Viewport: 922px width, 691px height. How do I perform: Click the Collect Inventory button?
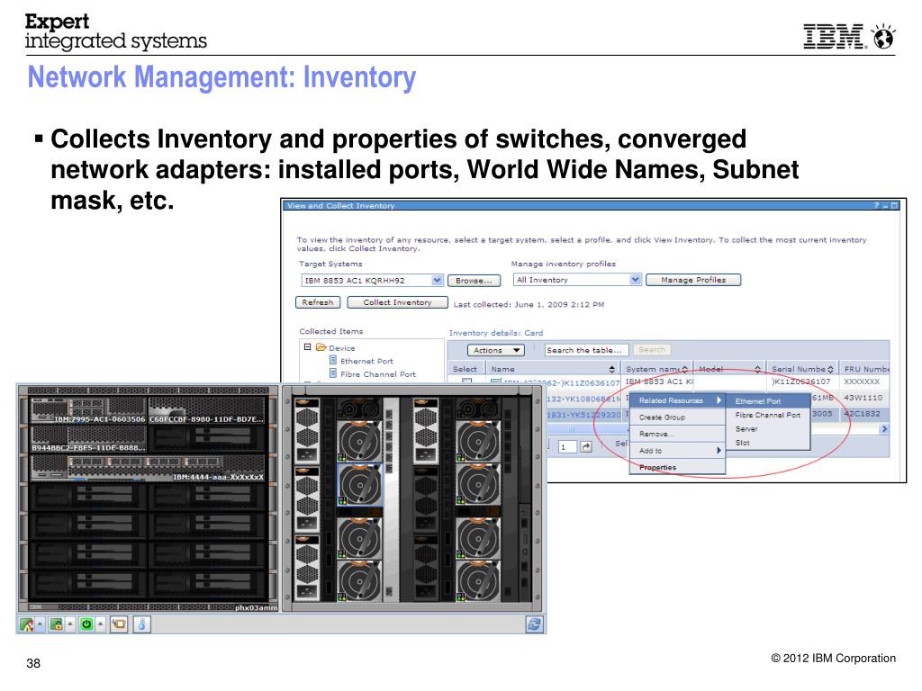397,302
